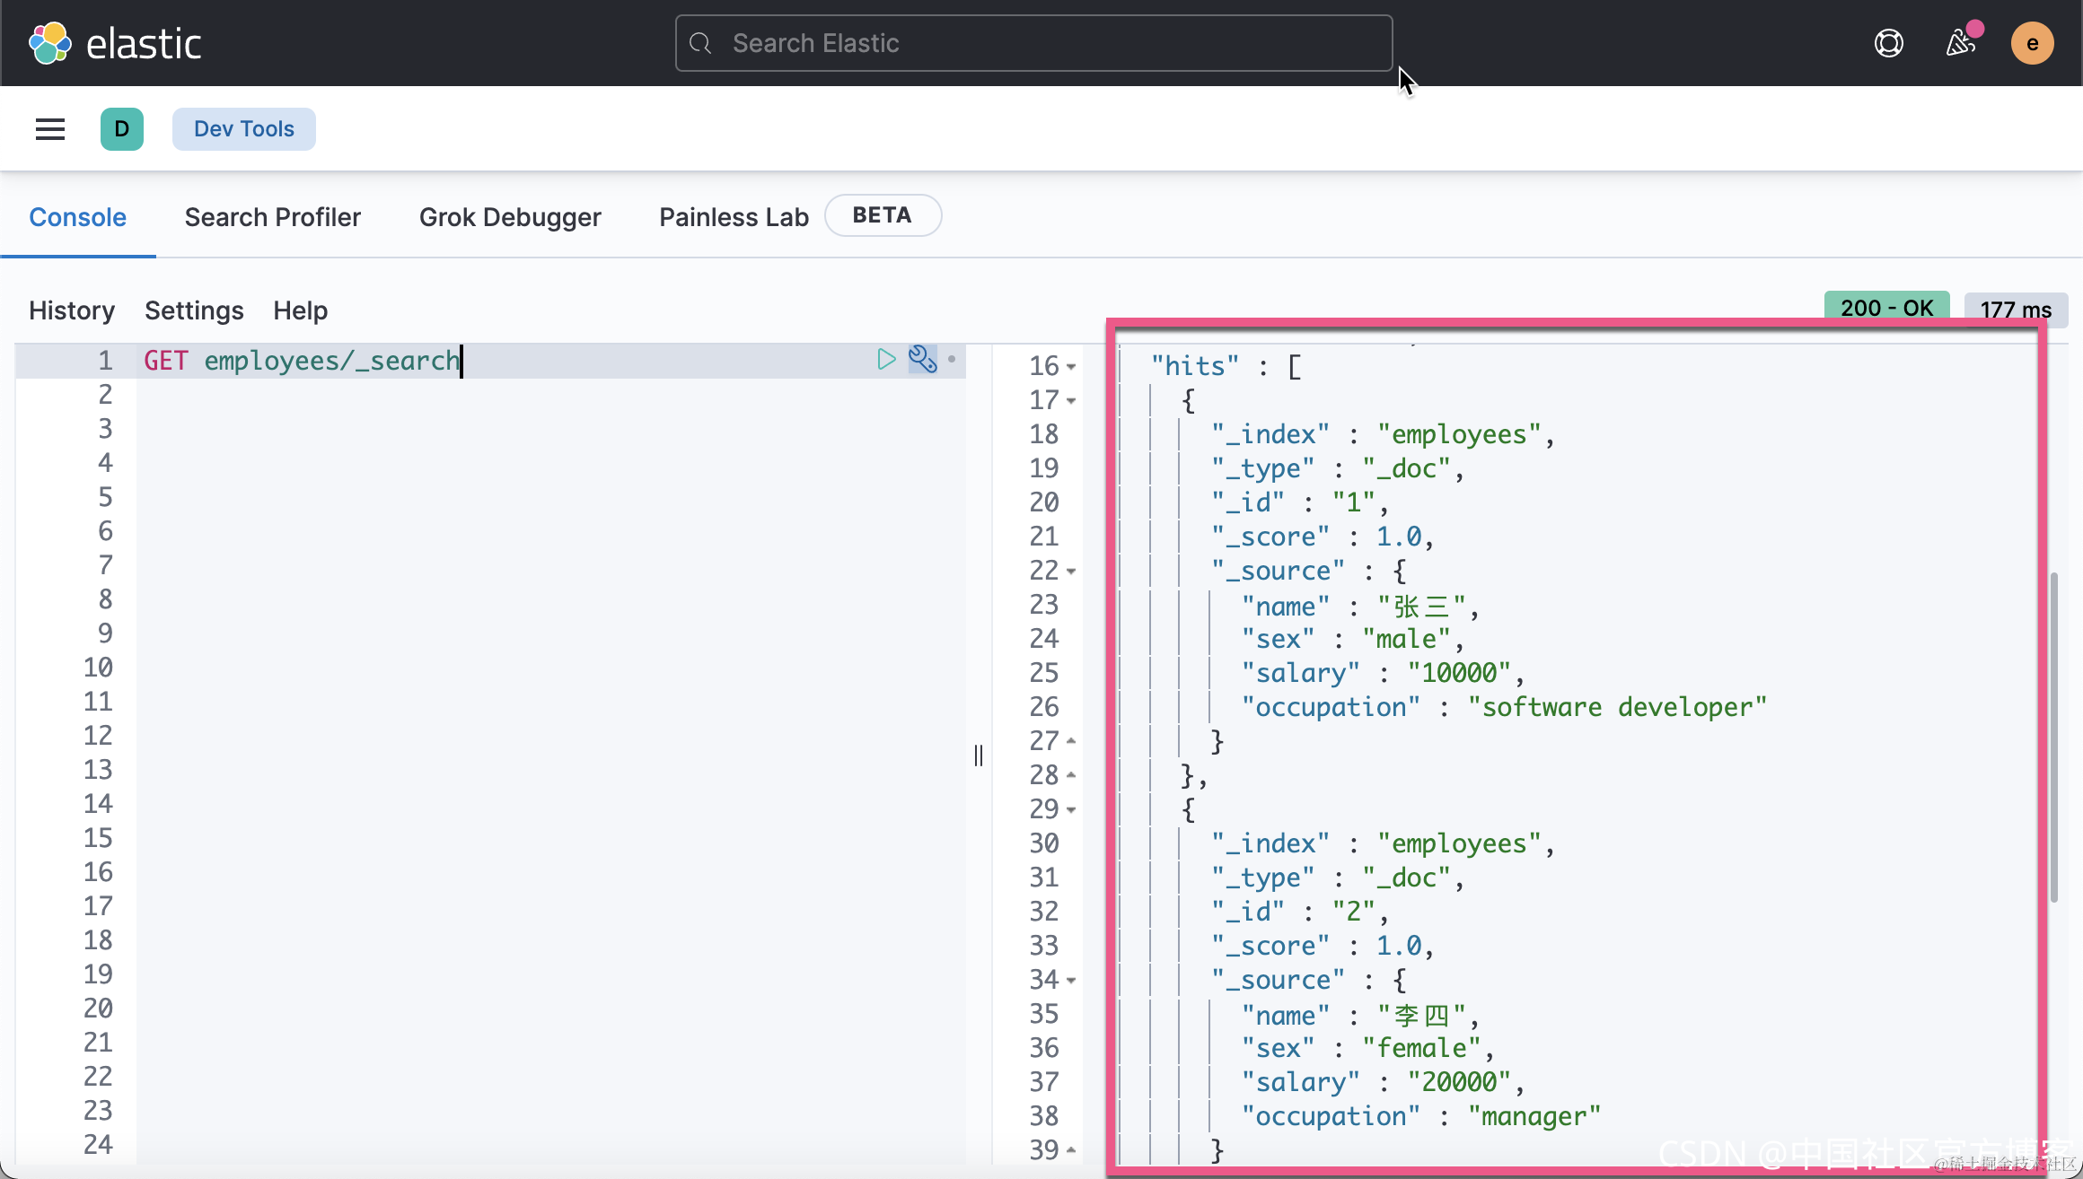The image size is (2083, 1179).
Task: Open the Painless Lab tab
Action: click(x=734, y=217)
